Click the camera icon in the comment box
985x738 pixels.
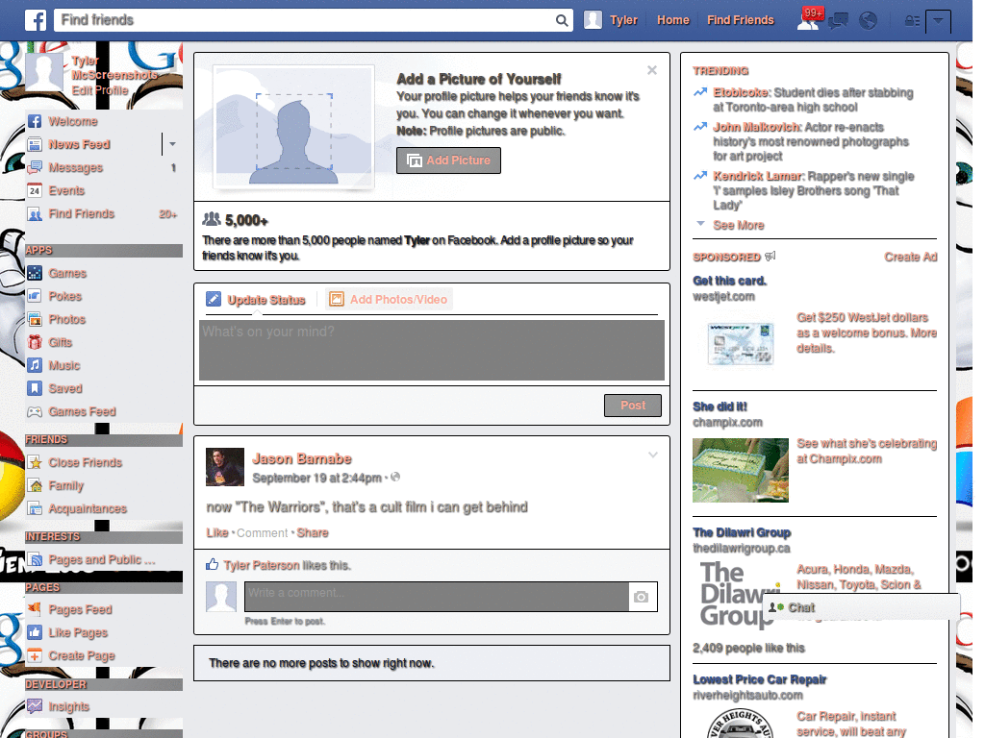(x=643, y=597)
